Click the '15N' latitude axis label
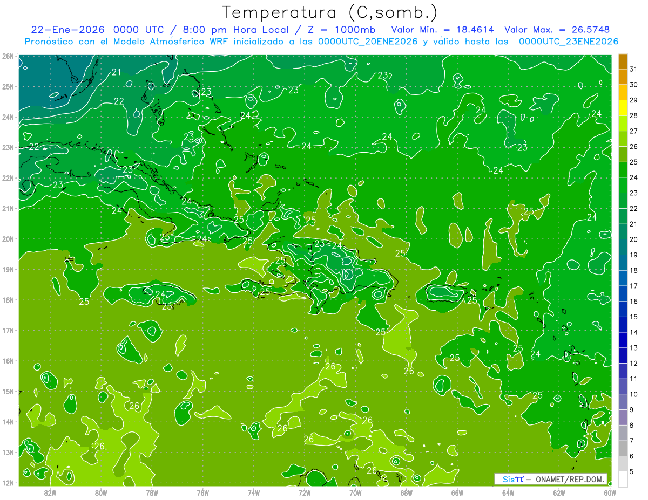Image resolution: width=648 pixels, height=500 pixels. coord(8,391)
